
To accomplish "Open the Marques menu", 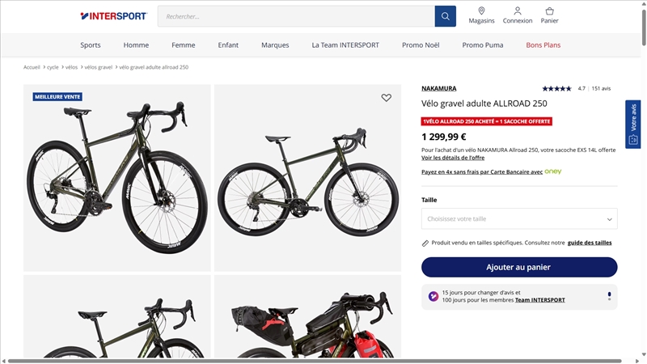I will coord(275,45).
